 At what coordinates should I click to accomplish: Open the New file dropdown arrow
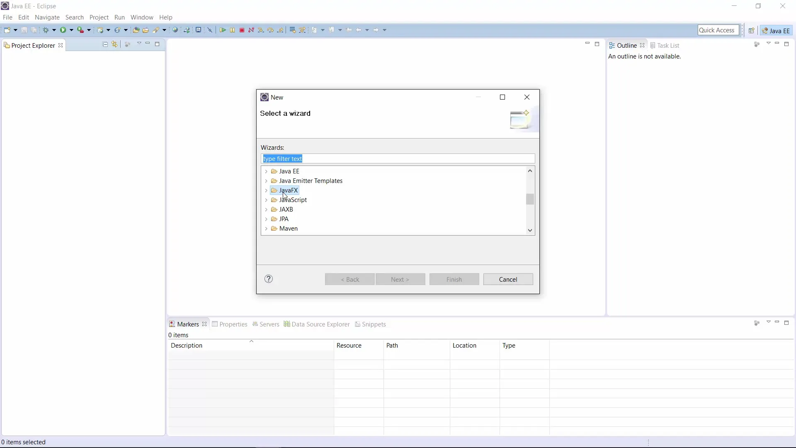pyautogui.click(x=15, y=30)
